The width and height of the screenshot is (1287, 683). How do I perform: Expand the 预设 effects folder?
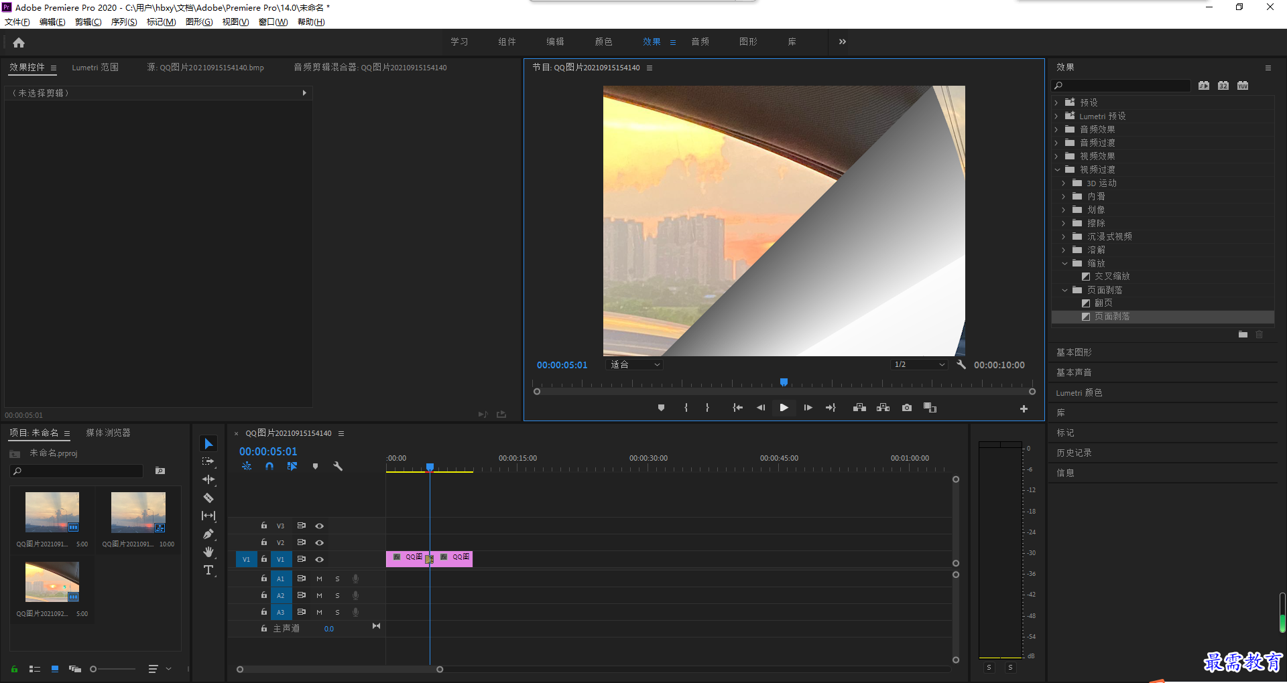pos(1056,102)
